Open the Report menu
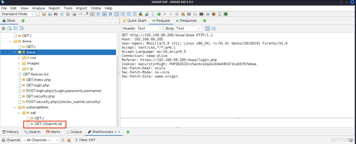Image resolution: width=356 pixels, height=144 pixels. point(54,8)
